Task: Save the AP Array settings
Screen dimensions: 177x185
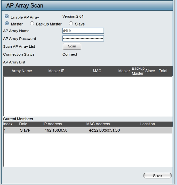Action: (x=158, y=176)
